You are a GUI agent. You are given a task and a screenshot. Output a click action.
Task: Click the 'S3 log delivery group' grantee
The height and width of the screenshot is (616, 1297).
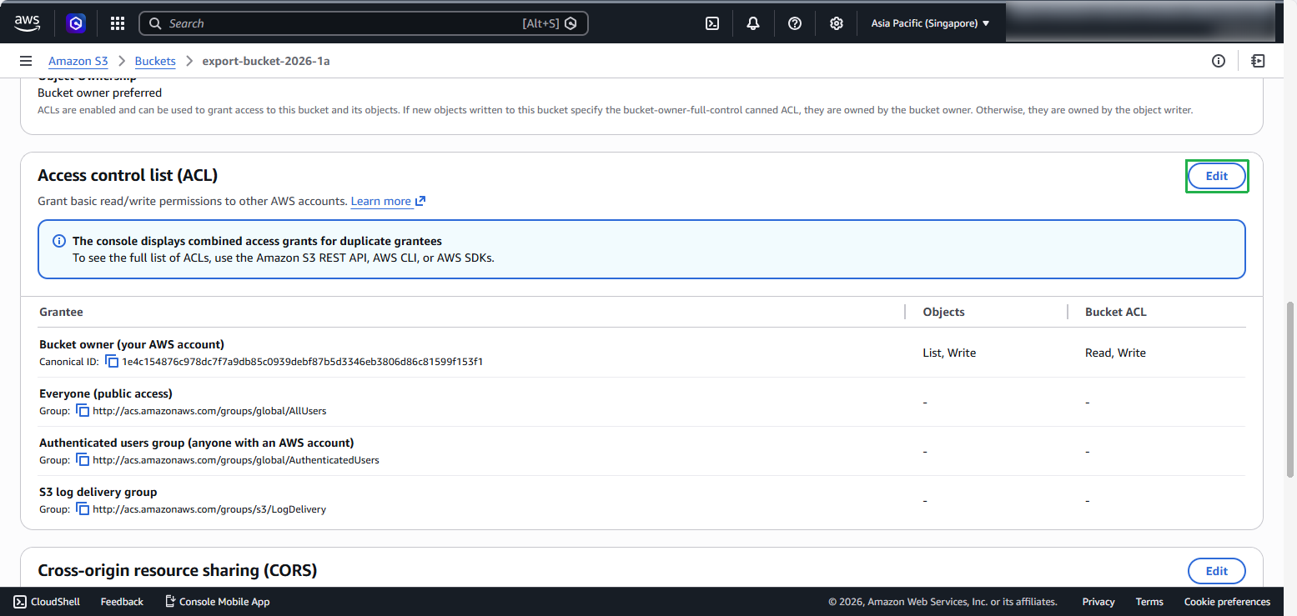(x=98, y=492)
